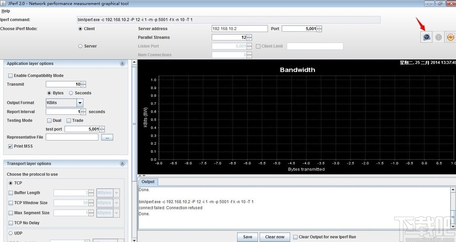
Task: Enable the TCP Window Size option
Action: 11,203
